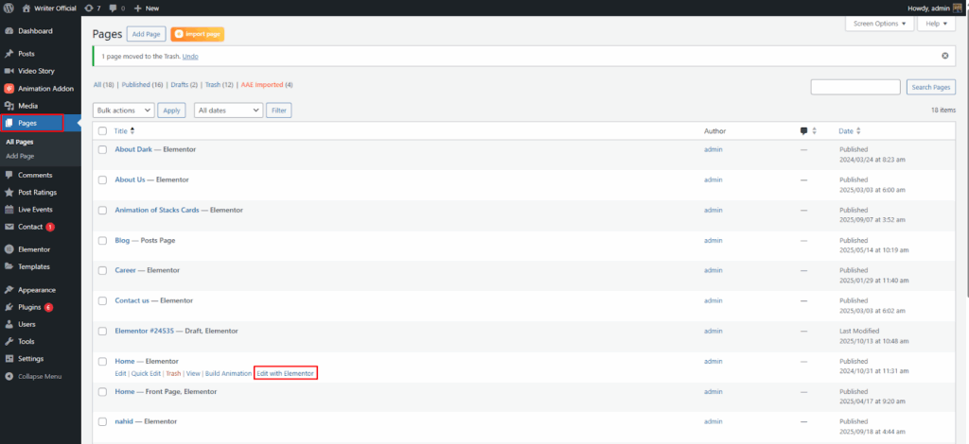Filter pages by Drafts tab
Screen dimensions: 969x444
[185, 85]
